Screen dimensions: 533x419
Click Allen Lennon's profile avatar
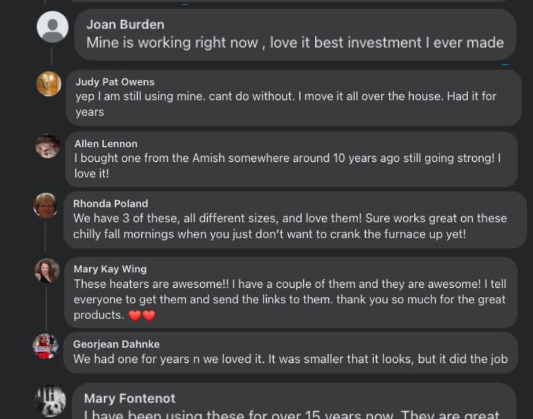pyautogui.click(x=47, y=146)
